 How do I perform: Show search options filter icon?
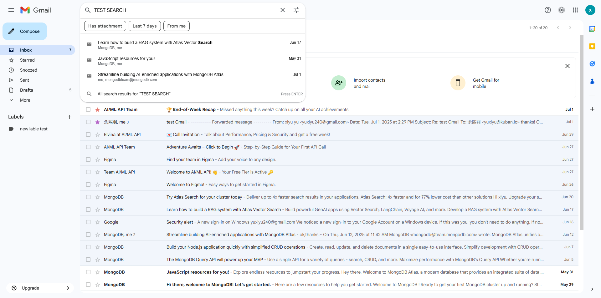point(296,10)
